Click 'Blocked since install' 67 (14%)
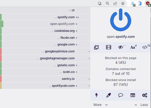This screenshot has width=151, height=108. pyautogui.click(x=121, y=85)
